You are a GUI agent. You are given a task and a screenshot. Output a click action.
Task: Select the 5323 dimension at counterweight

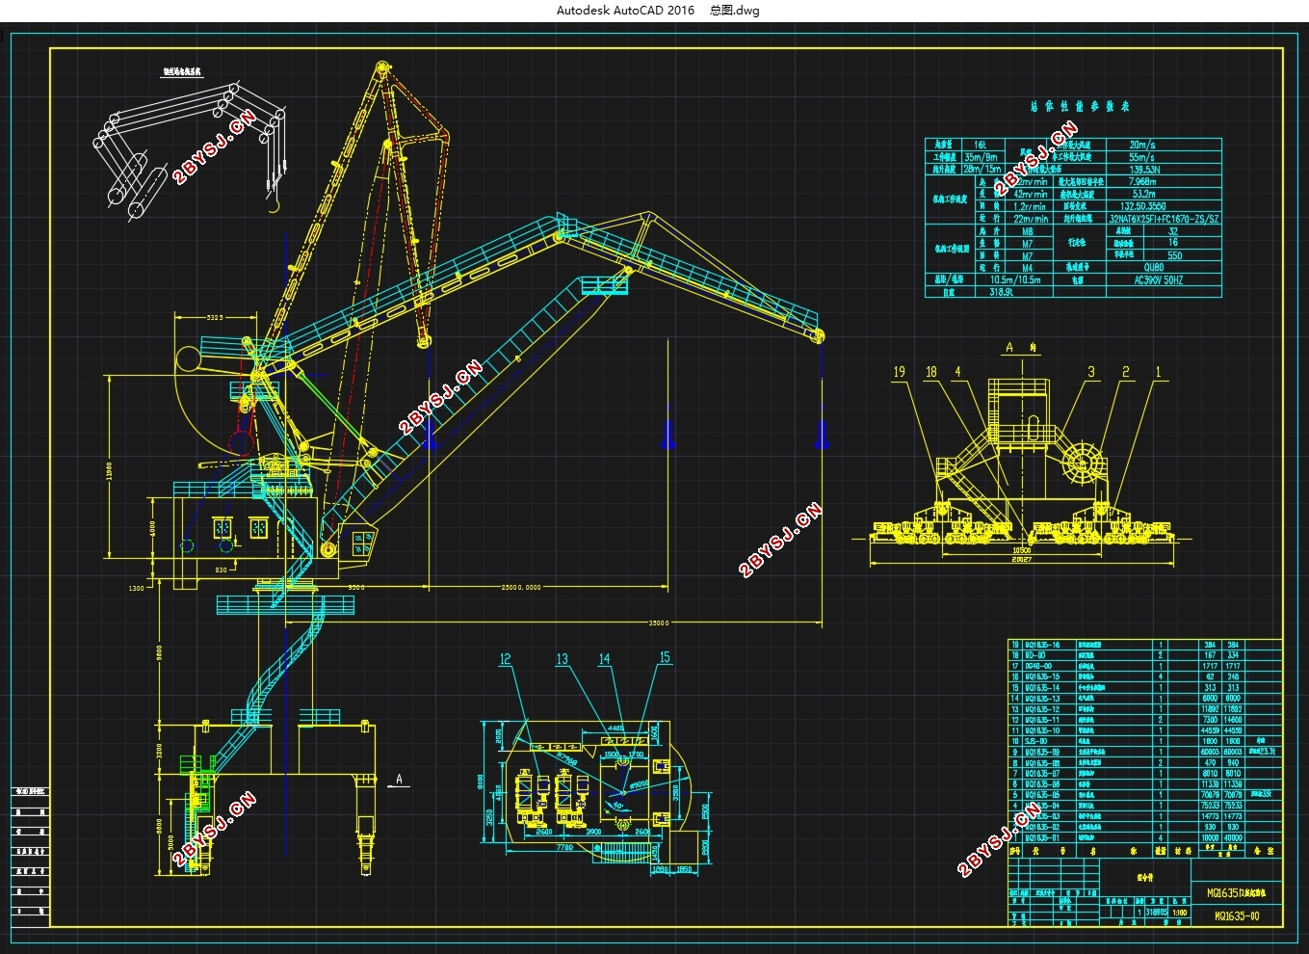[x=215, y=317]
